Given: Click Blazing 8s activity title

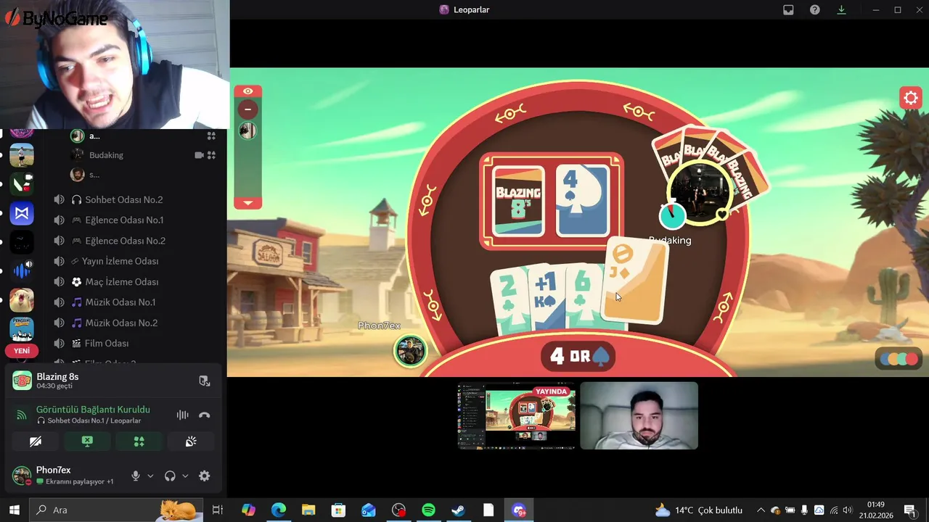Looking at the screenshot, I should click(57, 377).
